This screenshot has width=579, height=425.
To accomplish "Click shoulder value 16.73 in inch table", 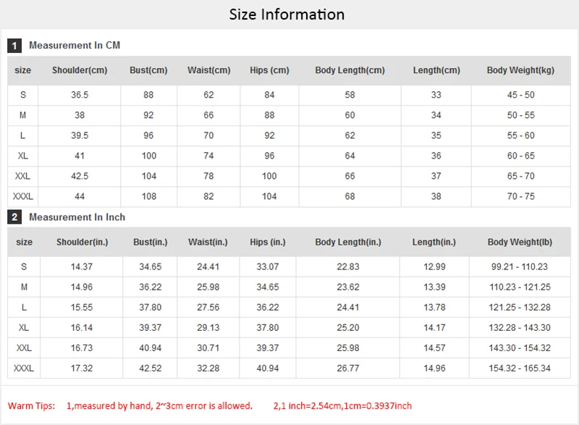I will click(82, 348).
